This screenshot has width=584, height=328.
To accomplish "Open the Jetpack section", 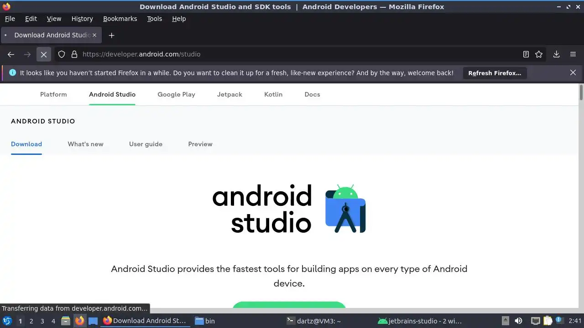I will (229, 94).
